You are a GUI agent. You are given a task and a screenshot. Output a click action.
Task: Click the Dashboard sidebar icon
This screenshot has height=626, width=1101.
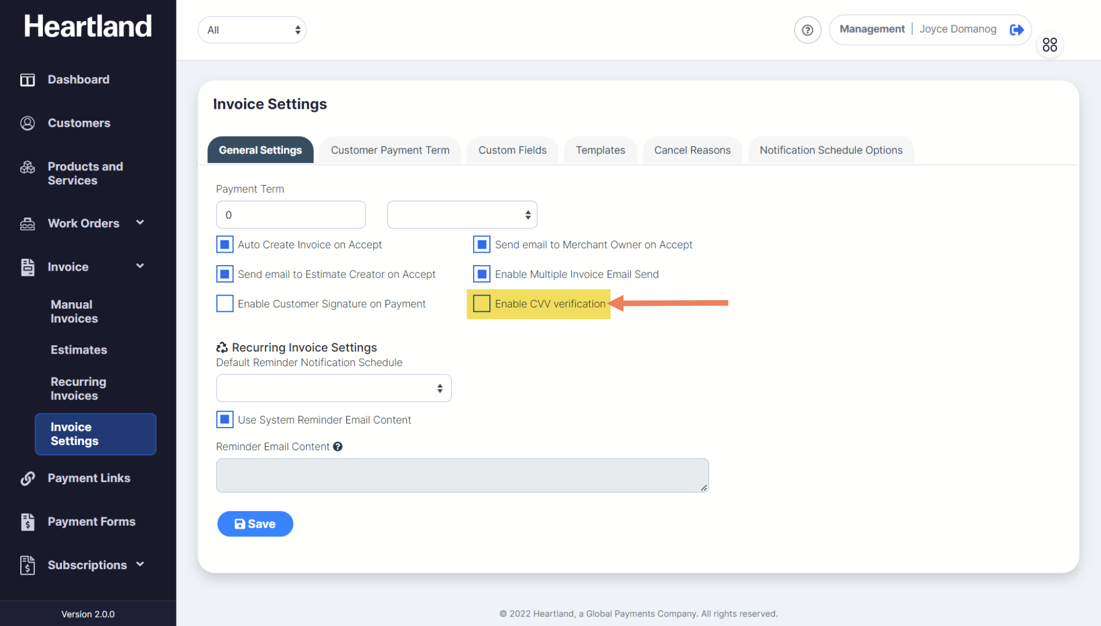[27, 80]
